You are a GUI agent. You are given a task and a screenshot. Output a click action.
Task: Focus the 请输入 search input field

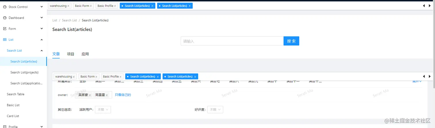tap(232, 41)
